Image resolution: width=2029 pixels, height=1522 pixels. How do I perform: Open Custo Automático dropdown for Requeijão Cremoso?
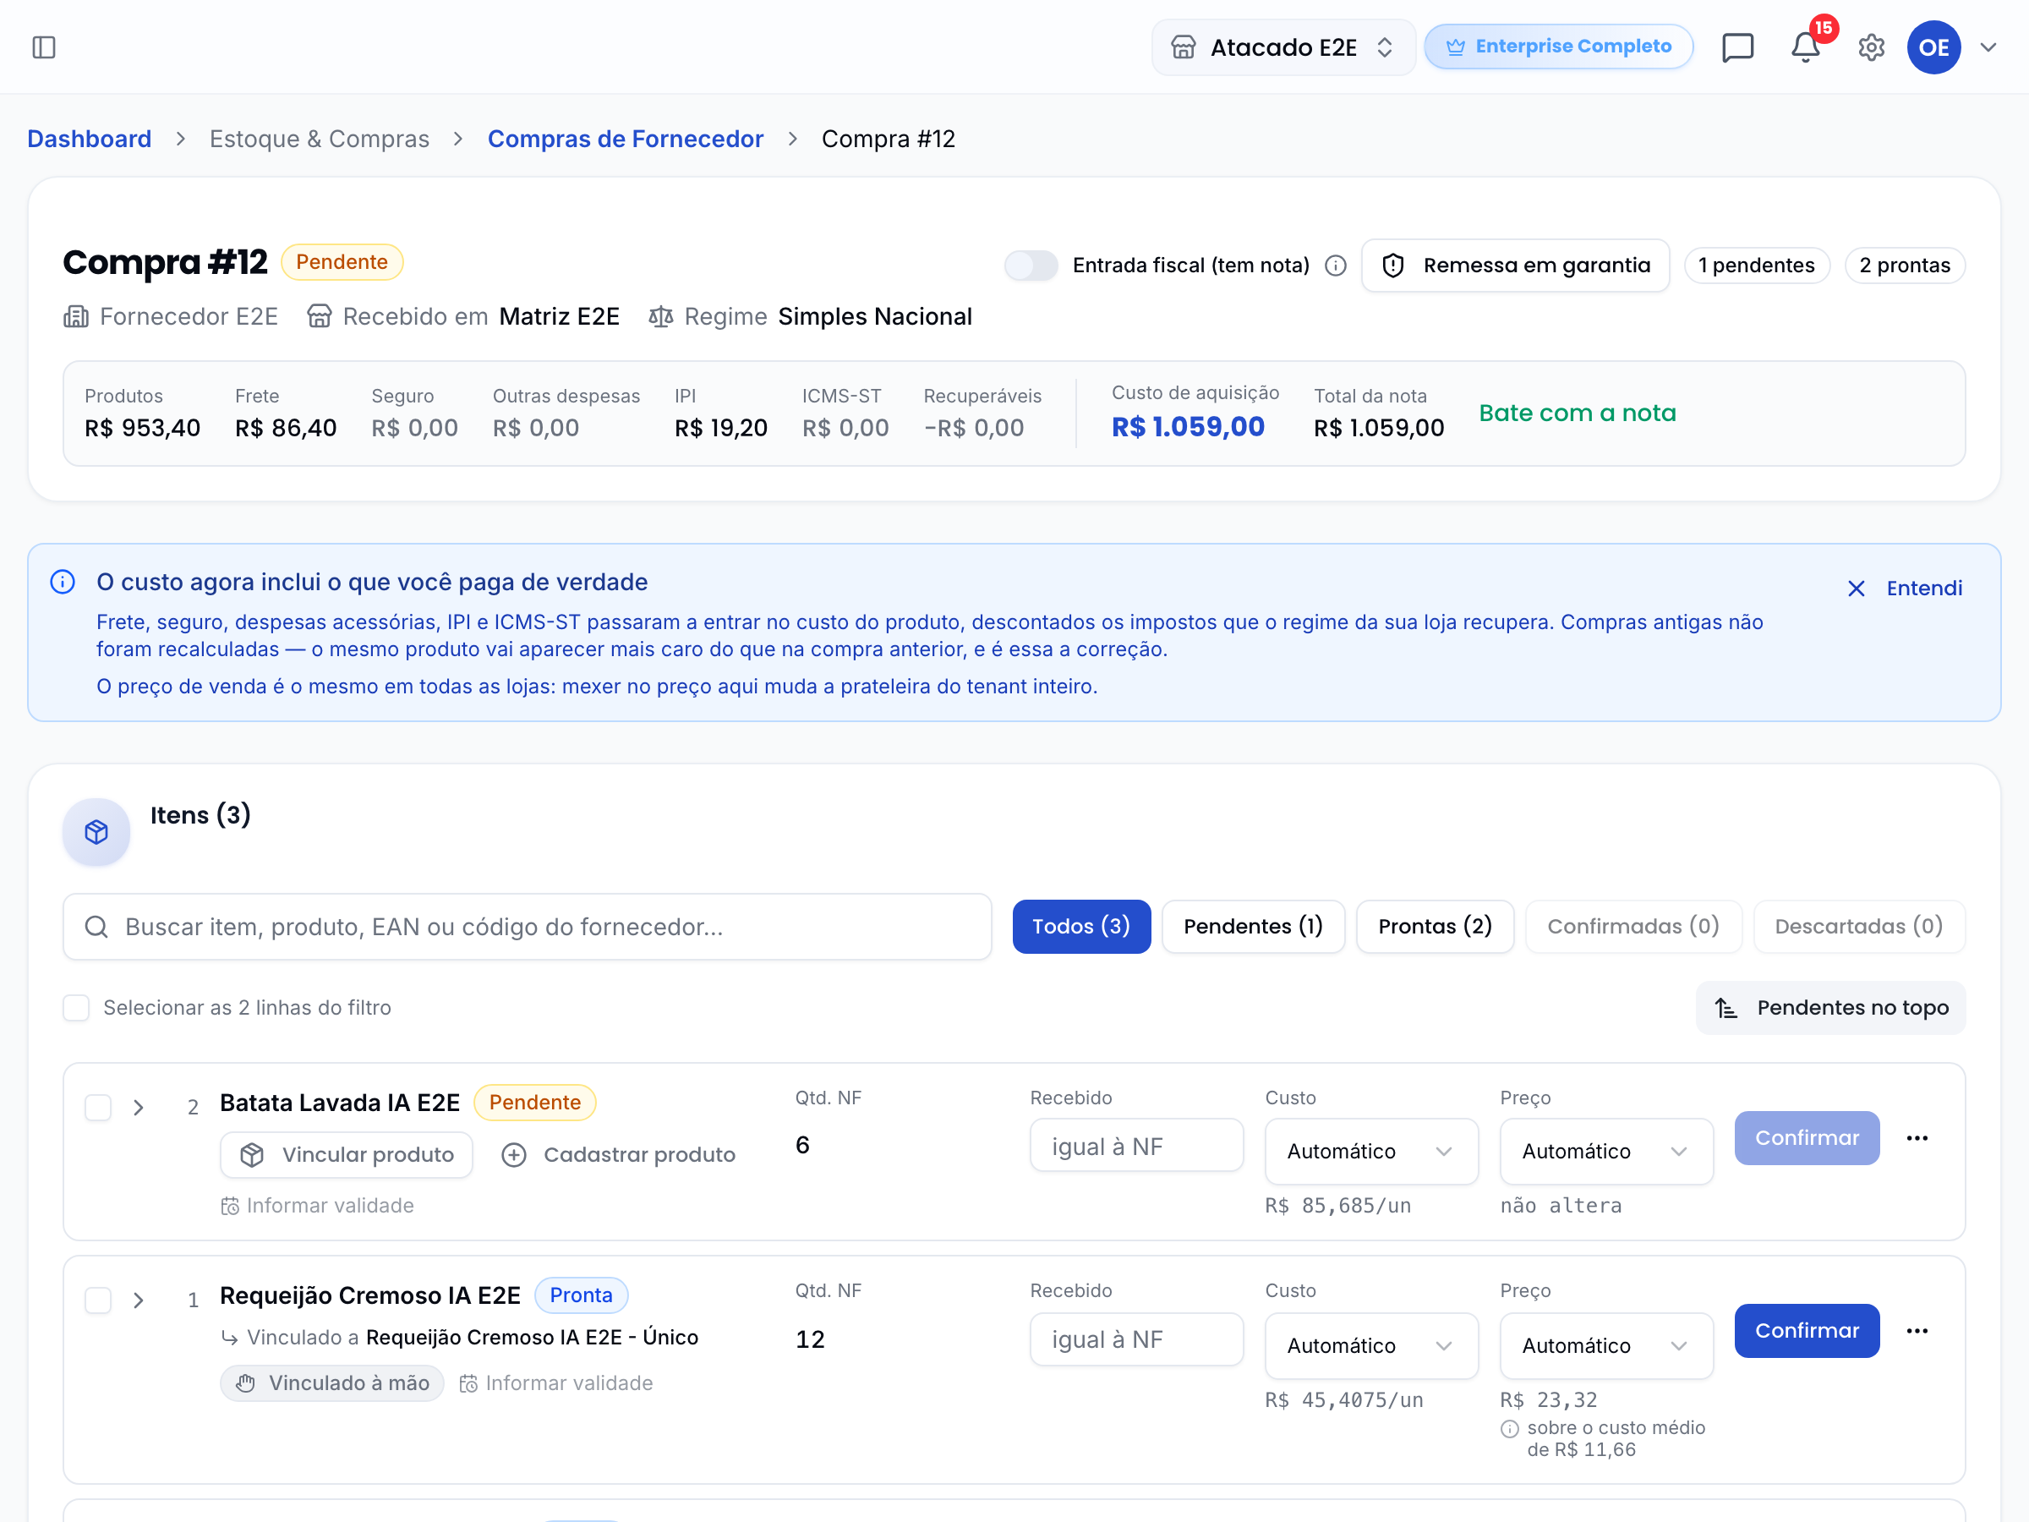(1370, 1346)
